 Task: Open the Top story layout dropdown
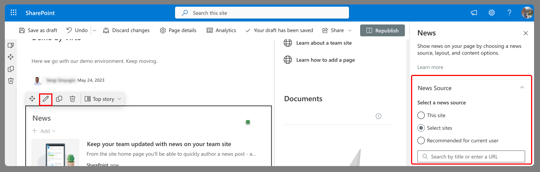click(103, 99)
